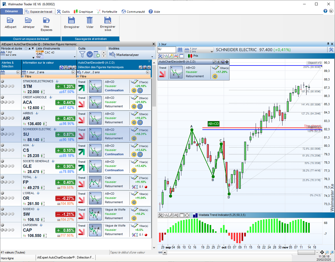Toggle the star favorite in Période et durée
Screen dimensions: 335x262
tap(26, 48)
